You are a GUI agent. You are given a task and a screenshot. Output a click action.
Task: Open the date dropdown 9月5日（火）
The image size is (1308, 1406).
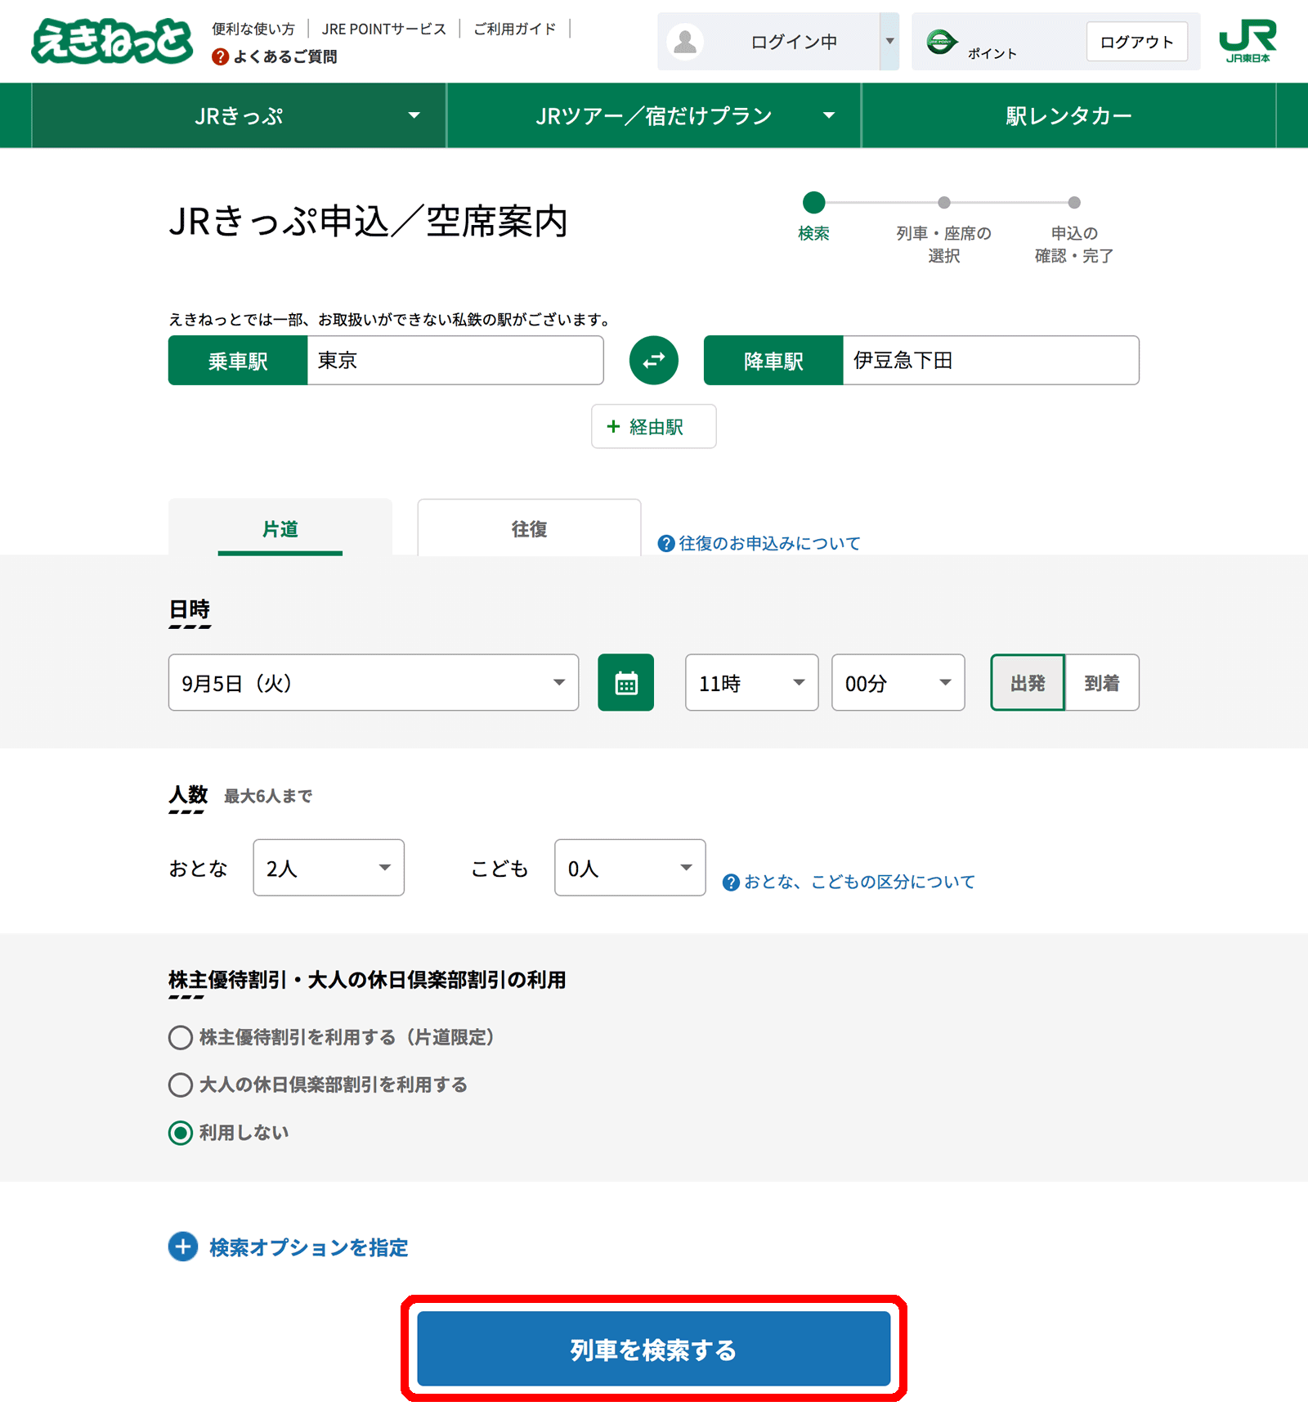[x=374, y=682]
